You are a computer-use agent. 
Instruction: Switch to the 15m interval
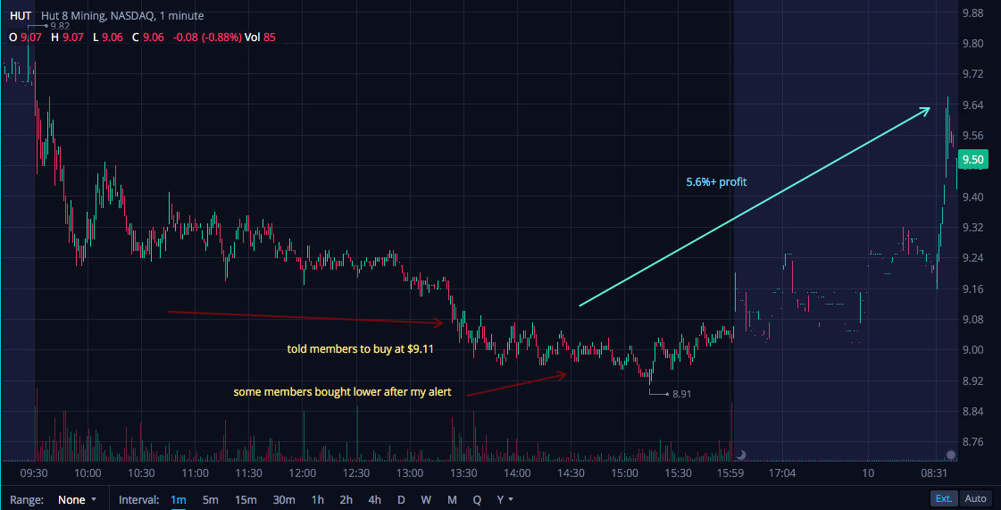pyautogui.click(x=246, y=500)
